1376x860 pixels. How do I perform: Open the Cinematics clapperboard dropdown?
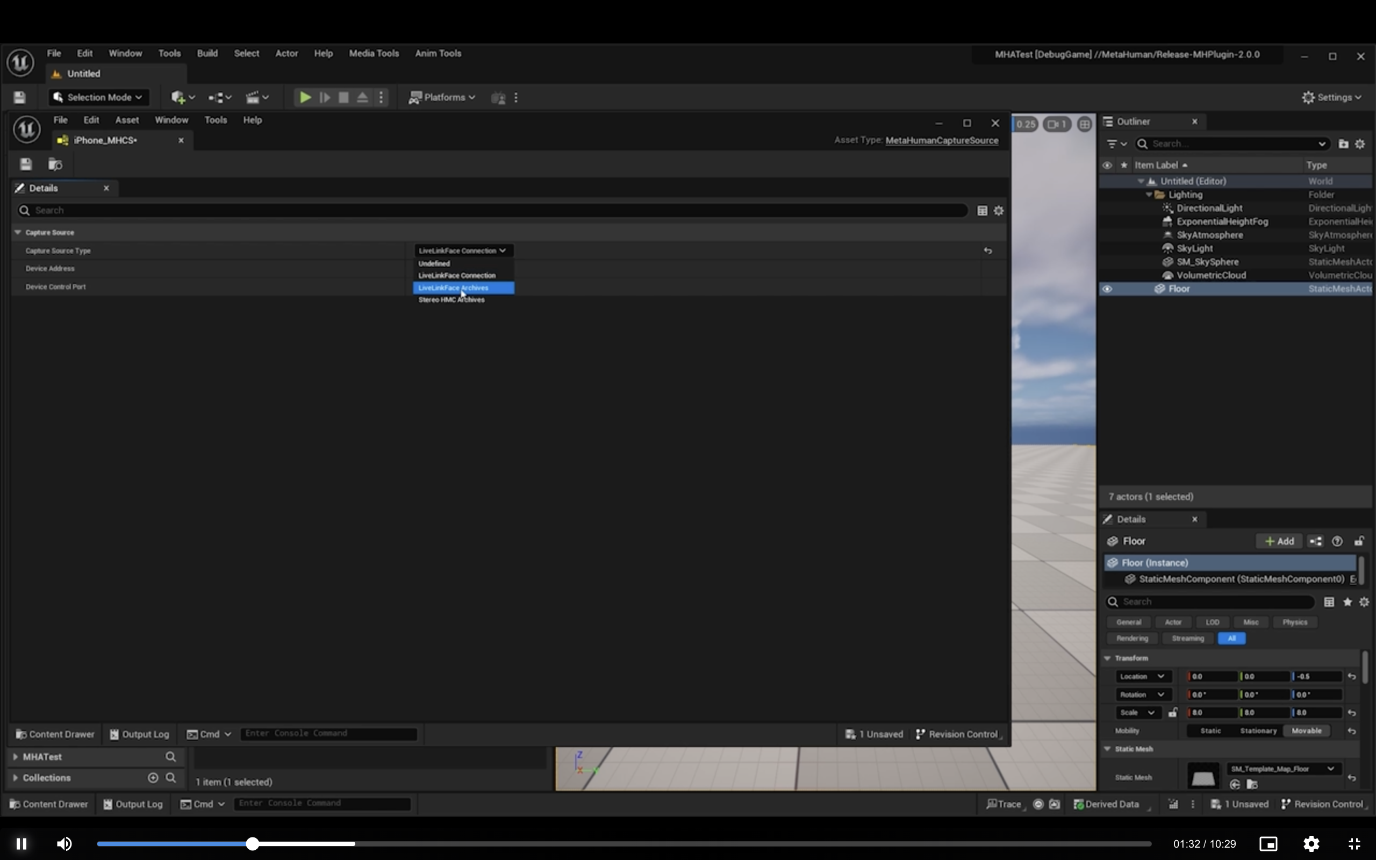point(257,97)
